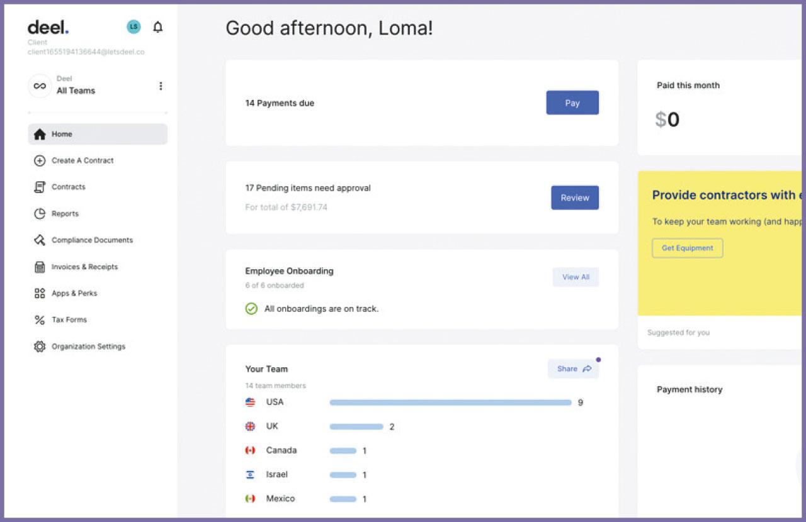Screen dimensions: 806x522
Task: Click View All for Employee Onboarding
Action: coord(576,277)
